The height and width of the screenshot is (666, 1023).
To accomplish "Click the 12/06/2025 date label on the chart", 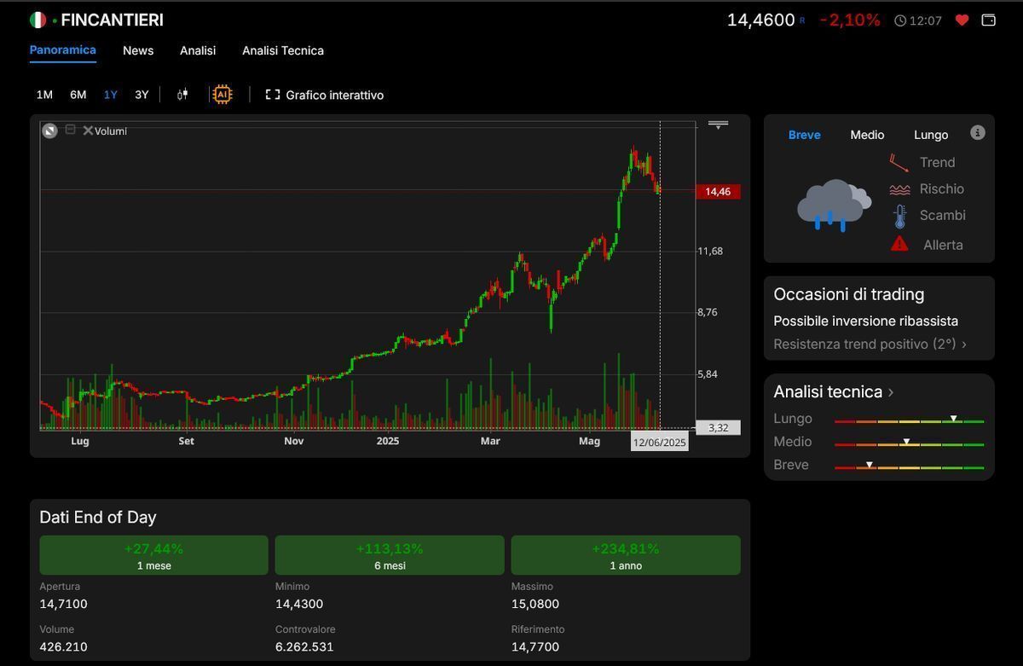I will (x=660, y=443).
